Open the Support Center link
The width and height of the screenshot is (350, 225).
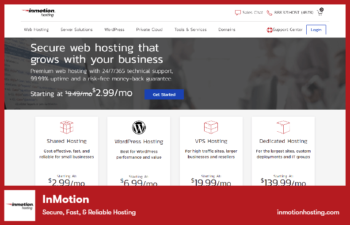(x=288, y=30)
